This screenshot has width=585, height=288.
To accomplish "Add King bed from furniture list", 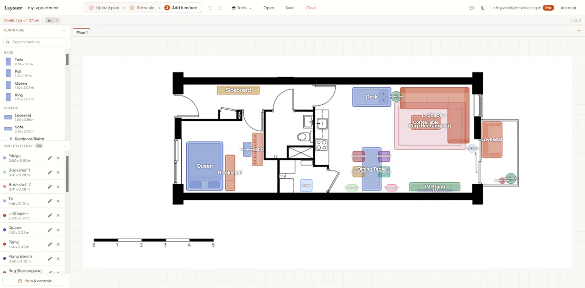I will click(32, 97).
